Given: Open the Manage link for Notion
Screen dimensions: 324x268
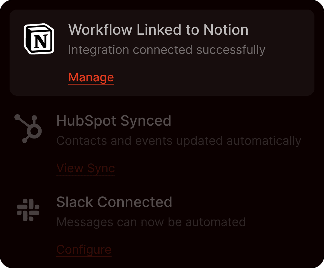Looking at the screenshot, I should pos(91,77).
